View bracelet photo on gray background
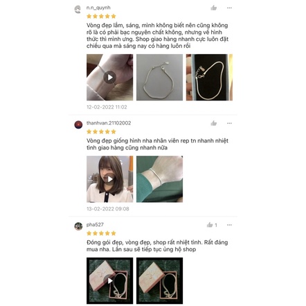 pos(159,78)
